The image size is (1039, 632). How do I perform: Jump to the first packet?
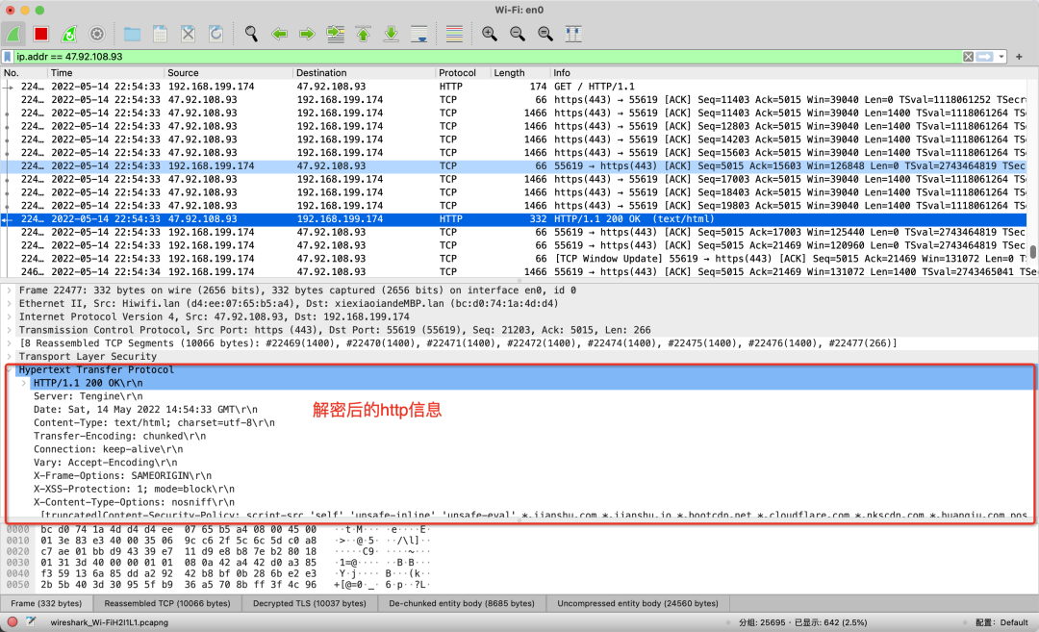[x=363, y=34]
